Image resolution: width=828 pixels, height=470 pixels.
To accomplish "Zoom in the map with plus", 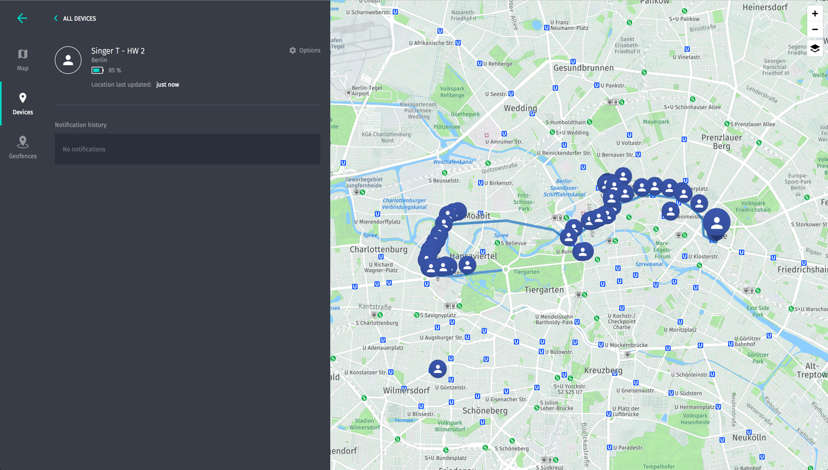I will point(814,14).
